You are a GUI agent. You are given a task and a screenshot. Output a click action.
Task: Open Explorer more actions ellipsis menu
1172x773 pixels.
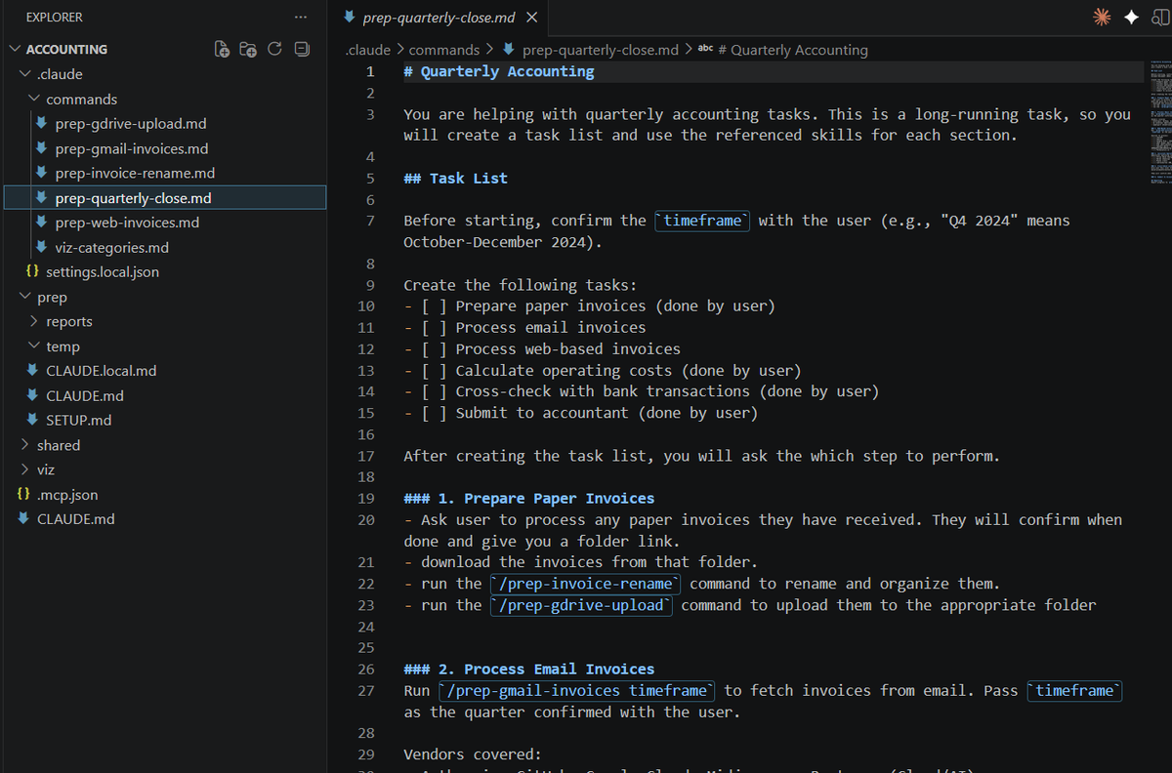point(300,18)
